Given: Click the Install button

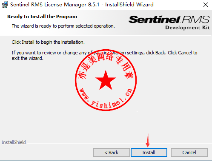Looking at the screenshot, I should (149, 153).
